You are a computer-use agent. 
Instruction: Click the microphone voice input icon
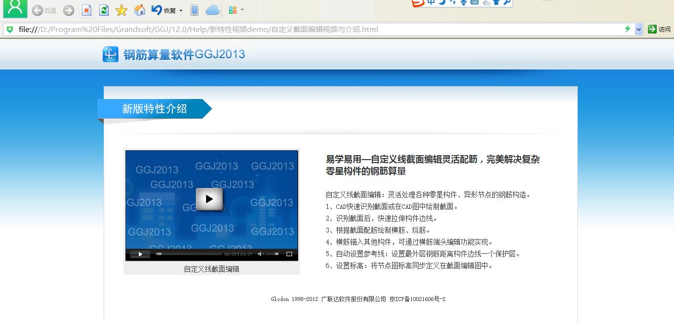[x=463, y=2]
